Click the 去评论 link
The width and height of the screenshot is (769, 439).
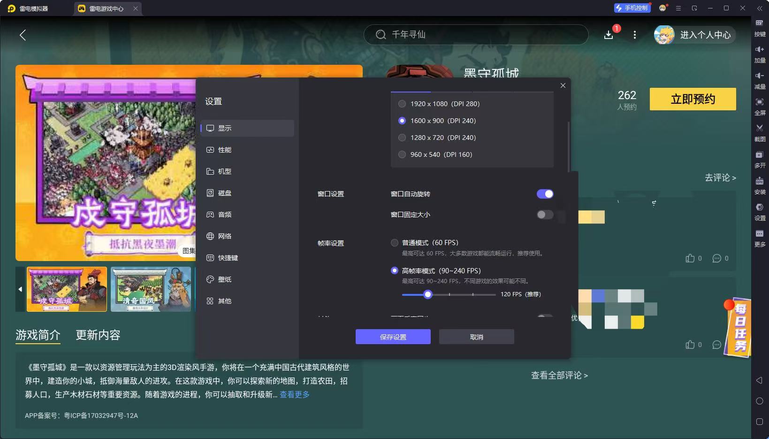click(720, 177)
